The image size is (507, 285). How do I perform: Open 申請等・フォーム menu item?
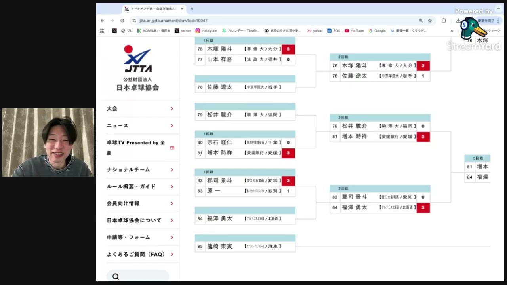[x=140, y=237]
